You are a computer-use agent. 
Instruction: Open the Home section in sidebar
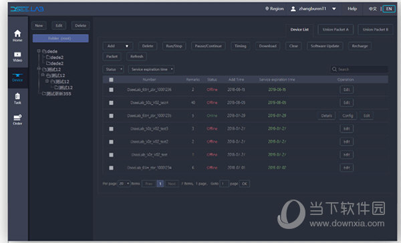(17, 35)
